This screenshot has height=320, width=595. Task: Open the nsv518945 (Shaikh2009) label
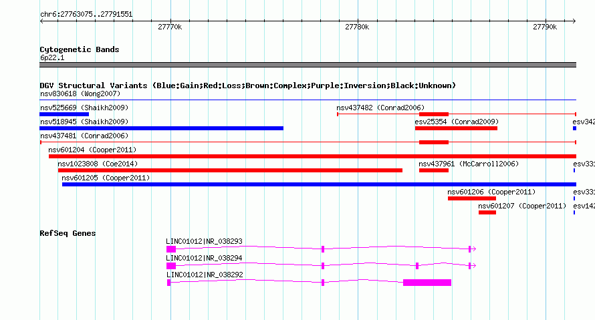click(x=84, y=122)
